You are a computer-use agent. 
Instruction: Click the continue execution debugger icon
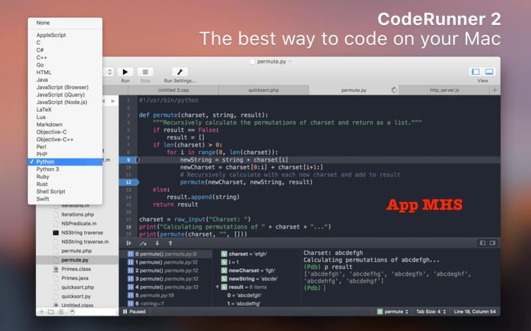point(129,243)
